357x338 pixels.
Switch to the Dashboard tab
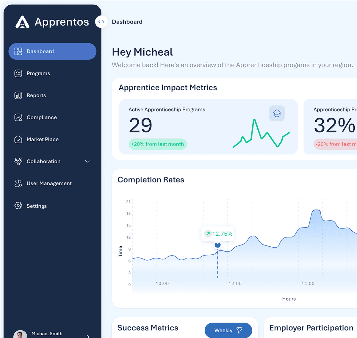click(x=127, y=21)
